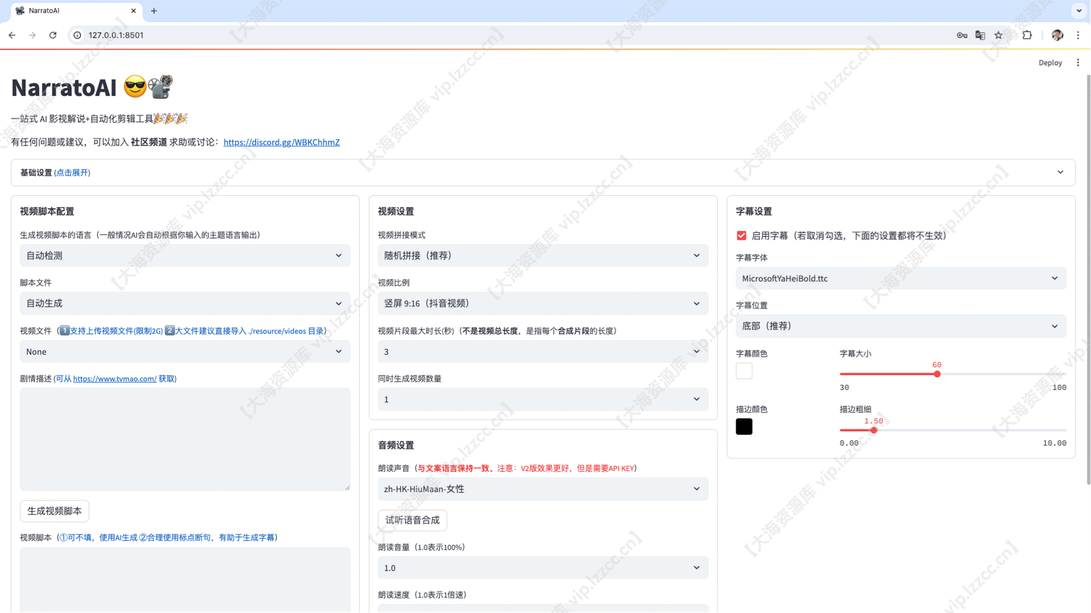Viewport: 1091px width, 613px height.
Task: Click 描边粗细 slider handle at 1.50
Action: 874,430
